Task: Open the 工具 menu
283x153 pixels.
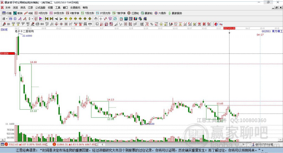Action: pyautogui.click(x=58, y=7)
